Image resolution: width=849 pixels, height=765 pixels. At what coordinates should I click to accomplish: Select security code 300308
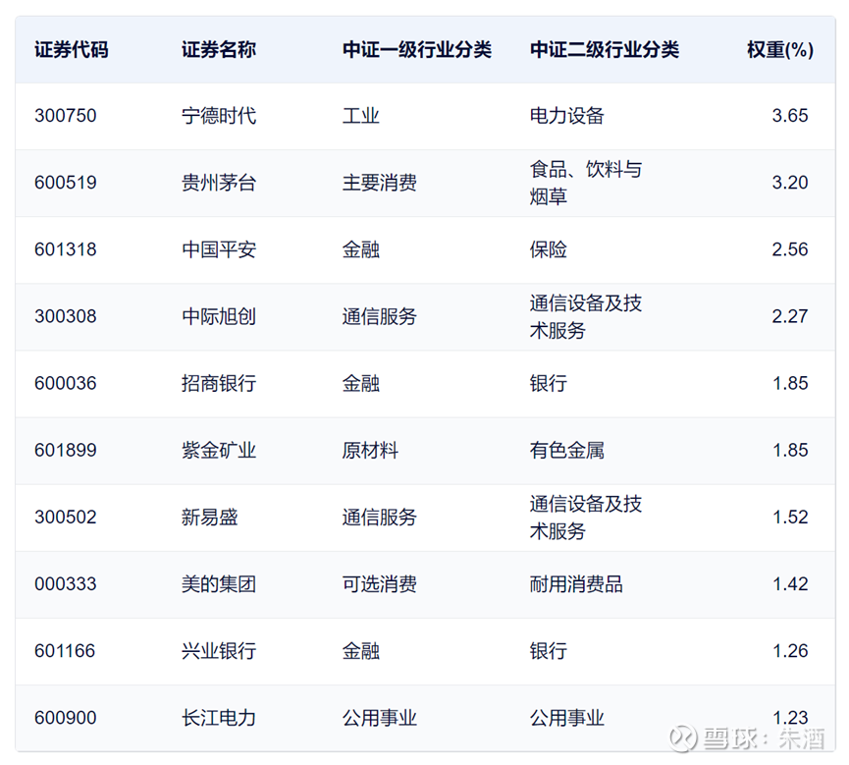66,316
